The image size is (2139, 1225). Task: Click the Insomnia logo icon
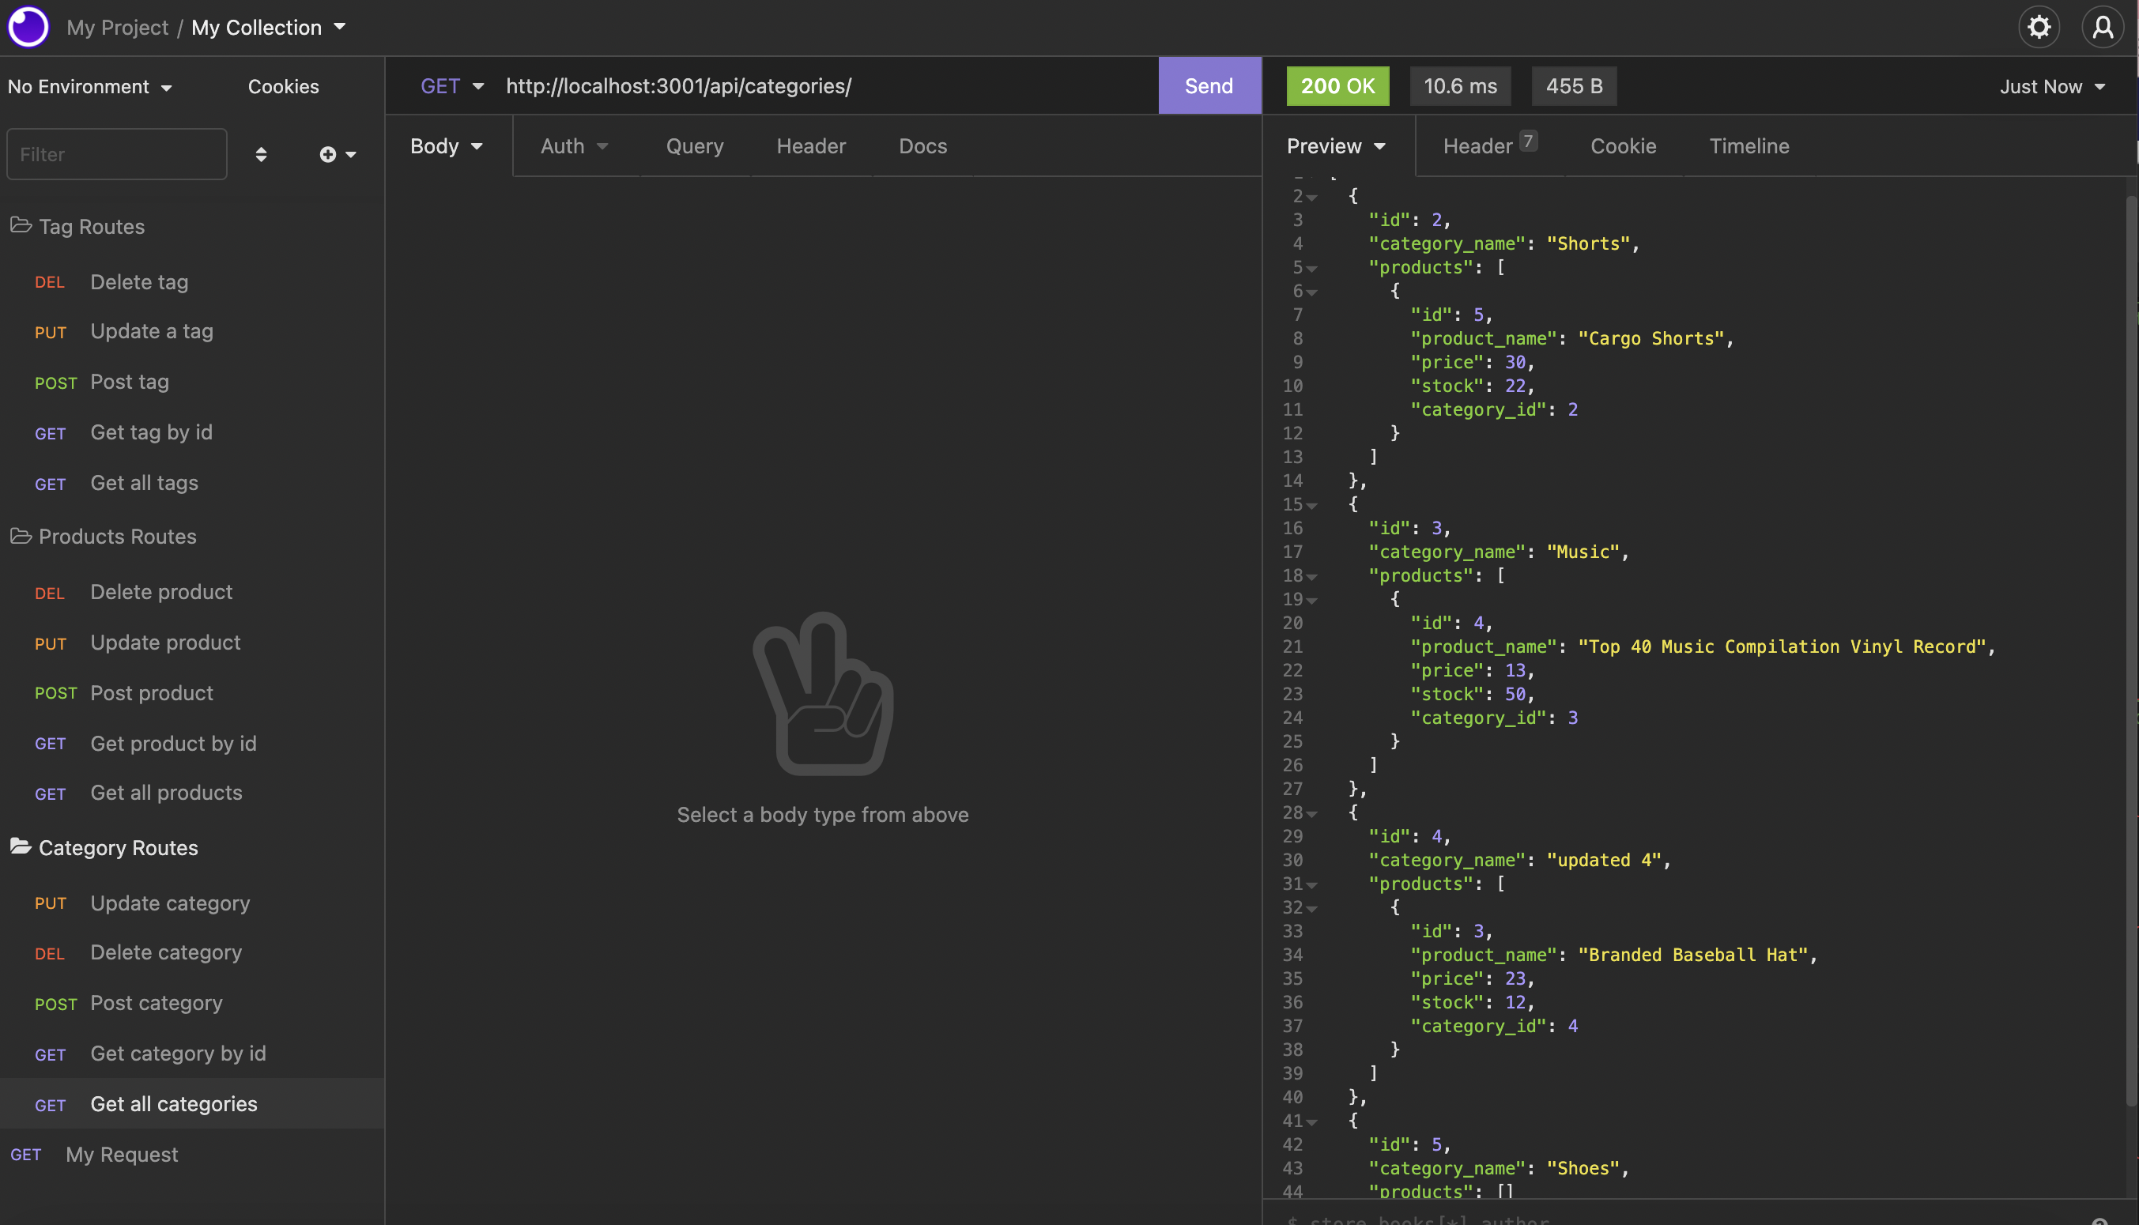coord(28,27)
